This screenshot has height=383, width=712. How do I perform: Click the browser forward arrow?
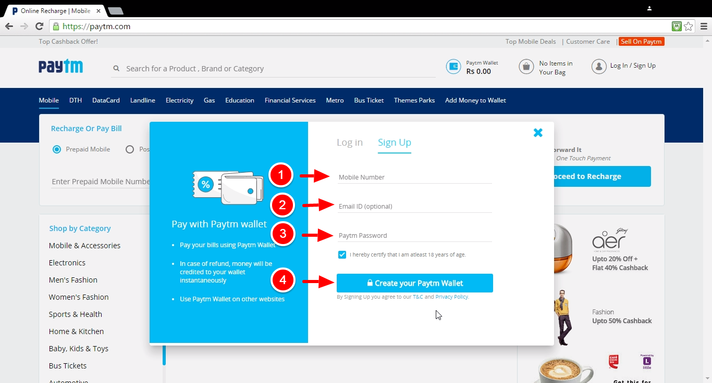[24, 27]
